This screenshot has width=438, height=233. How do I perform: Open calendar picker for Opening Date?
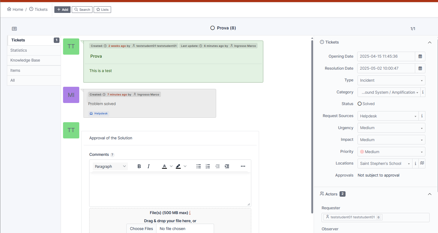[x=420, y=56]
